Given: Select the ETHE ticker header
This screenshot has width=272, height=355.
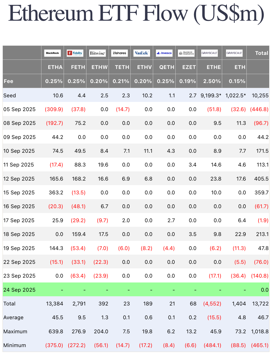Looking at the screenshot, I should tap(214, 67).
